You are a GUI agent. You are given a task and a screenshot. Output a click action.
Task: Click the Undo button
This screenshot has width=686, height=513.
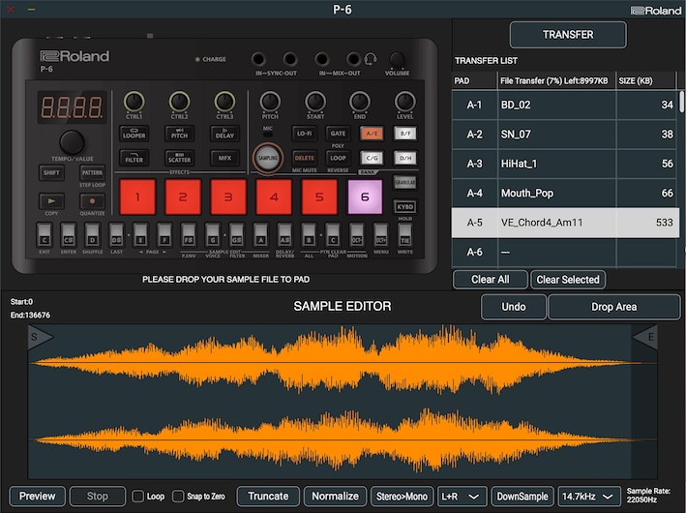click(x=514, y=307)
